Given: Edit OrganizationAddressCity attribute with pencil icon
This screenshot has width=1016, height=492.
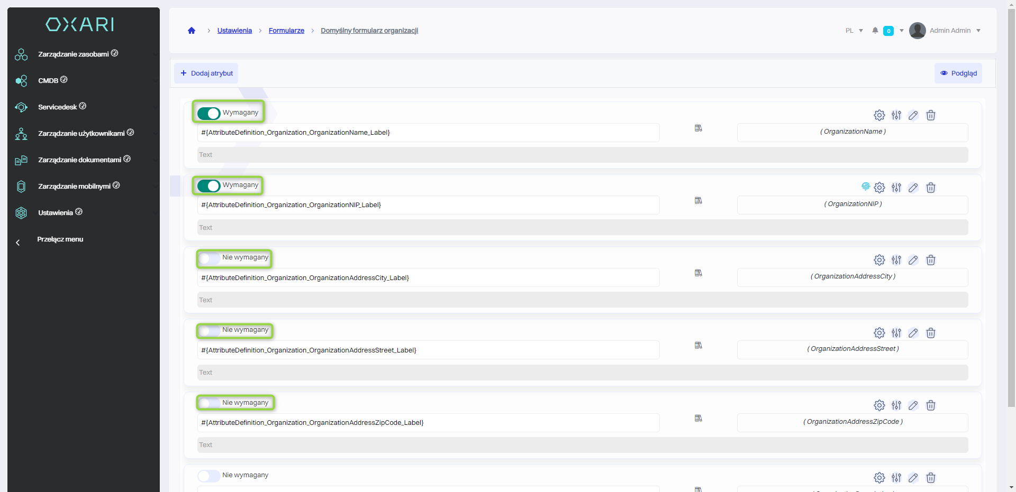Looking at the screenshot, I should tap(913, 260).
